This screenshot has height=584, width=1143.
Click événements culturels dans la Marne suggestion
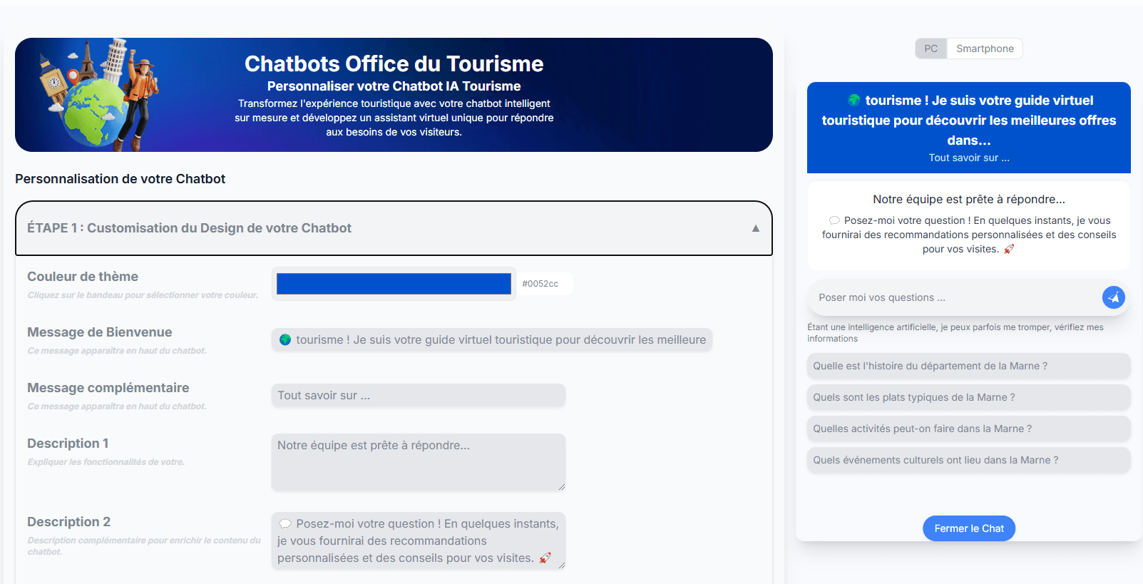click(968, 460)
